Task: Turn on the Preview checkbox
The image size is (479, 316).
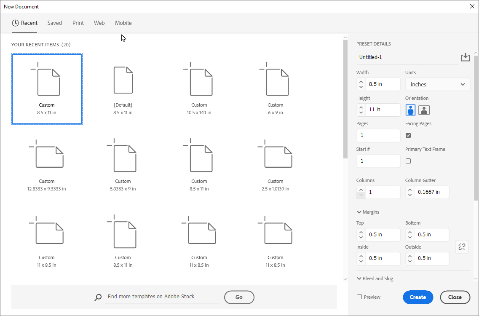Action: click(359, 297)
